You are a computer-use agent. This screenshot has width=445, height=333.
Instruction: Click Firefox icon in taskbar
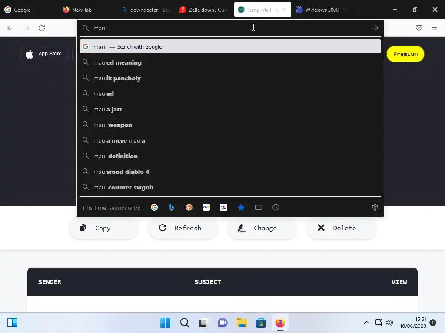[280, 323]
